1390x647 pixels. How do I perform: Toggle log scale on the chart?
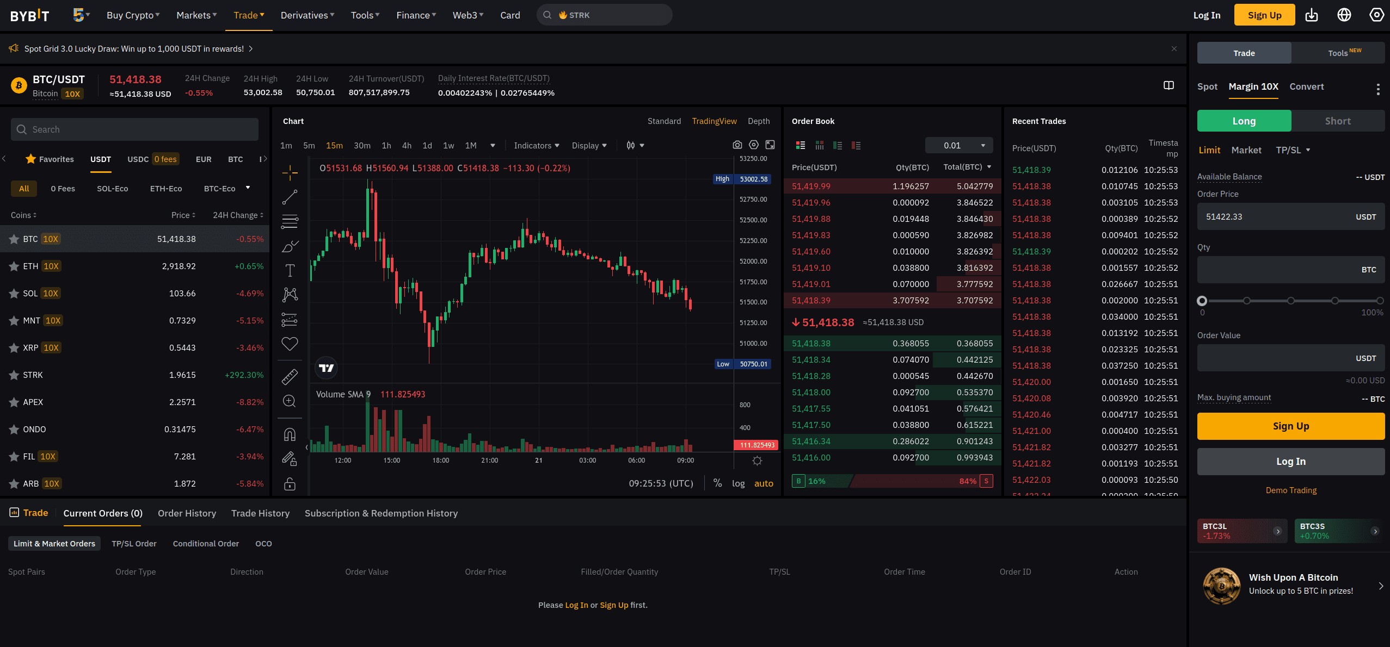tap(738, 483)
